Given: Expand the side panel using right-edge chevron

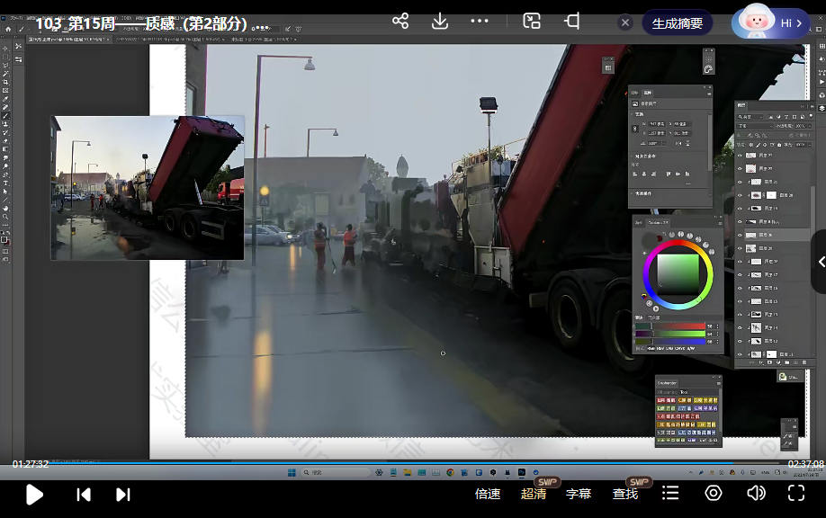Looking at the screenshot, I should click(x=820, y=262).
